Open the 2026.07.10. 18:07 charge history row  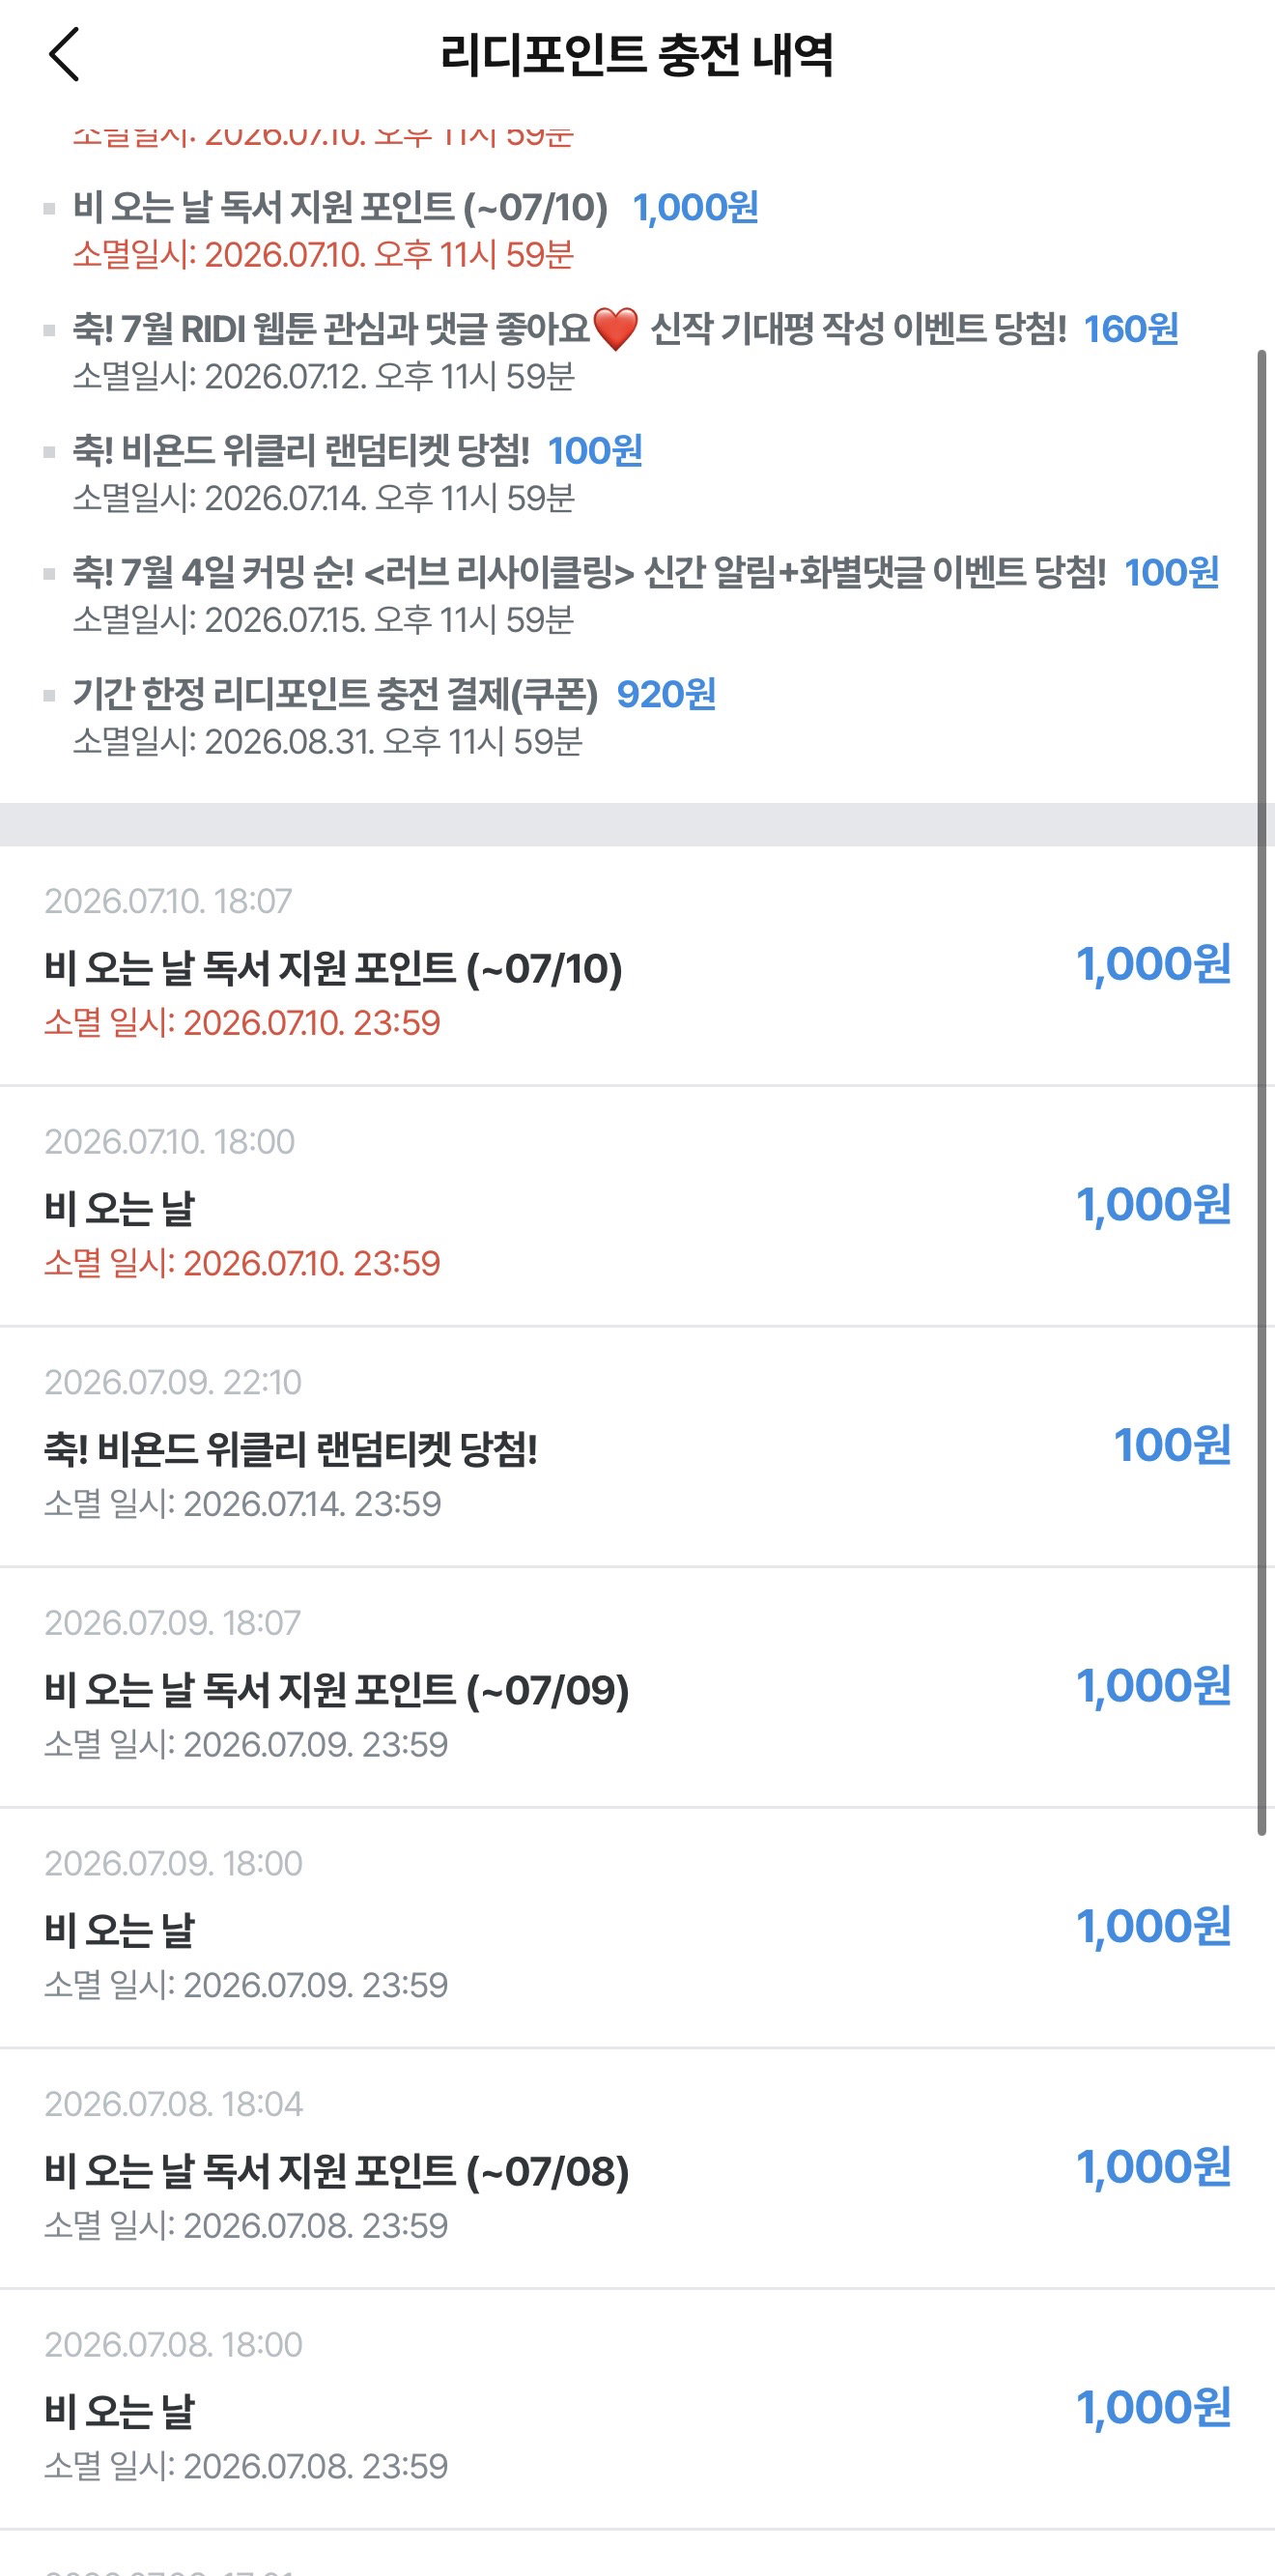point(637,966)
